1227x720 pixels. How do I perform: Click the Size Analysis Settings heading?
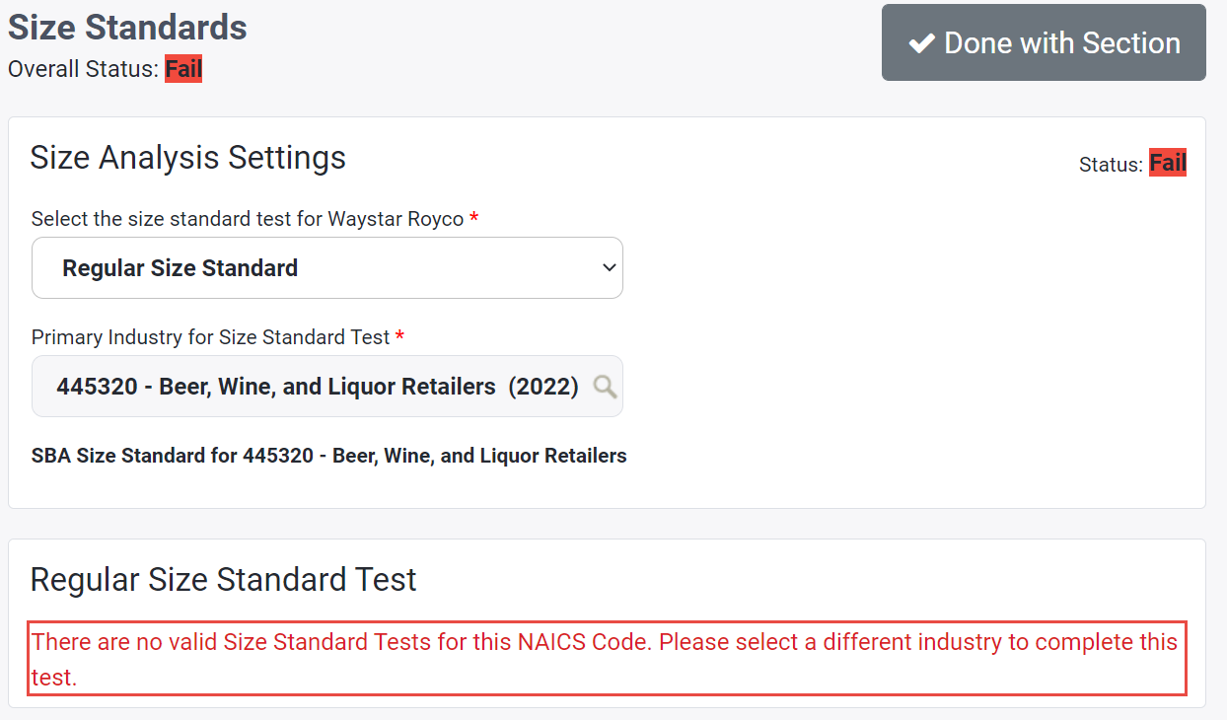click(188, 158)
